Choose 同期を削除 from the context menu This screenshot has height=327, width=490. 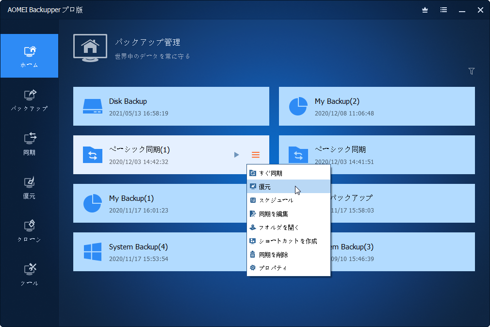[x=289, y=255]
